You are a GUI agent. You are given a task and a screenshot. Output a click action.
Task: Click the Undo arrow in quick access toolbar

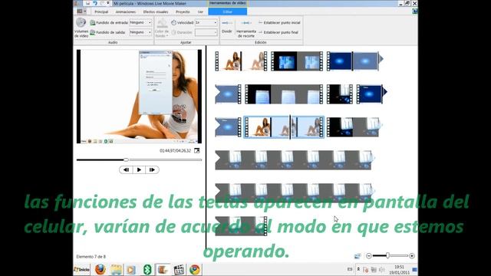95,3
